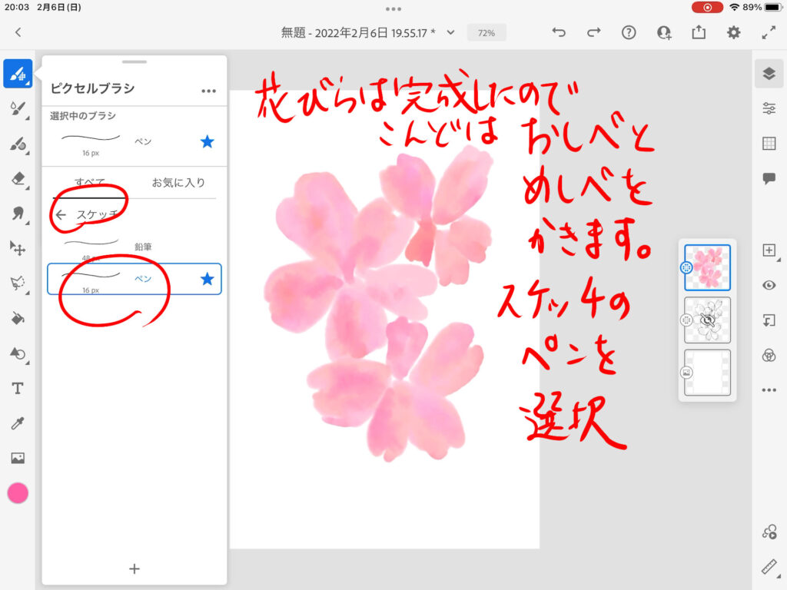Go back from スケッチ brush category
Image resolution: width=787 pixels, height=590 pixels.
pyautogui.click(x=61, y=215)
